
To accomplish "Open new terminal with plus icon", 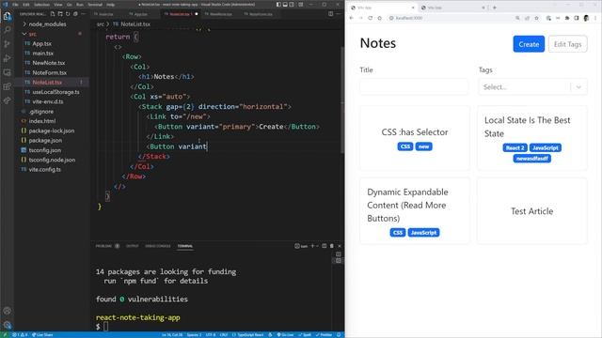I will [x=312, y=246].
